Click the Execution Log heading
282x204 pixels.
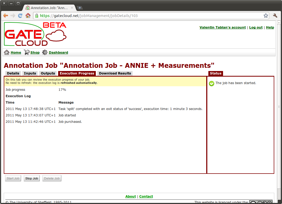18,96
